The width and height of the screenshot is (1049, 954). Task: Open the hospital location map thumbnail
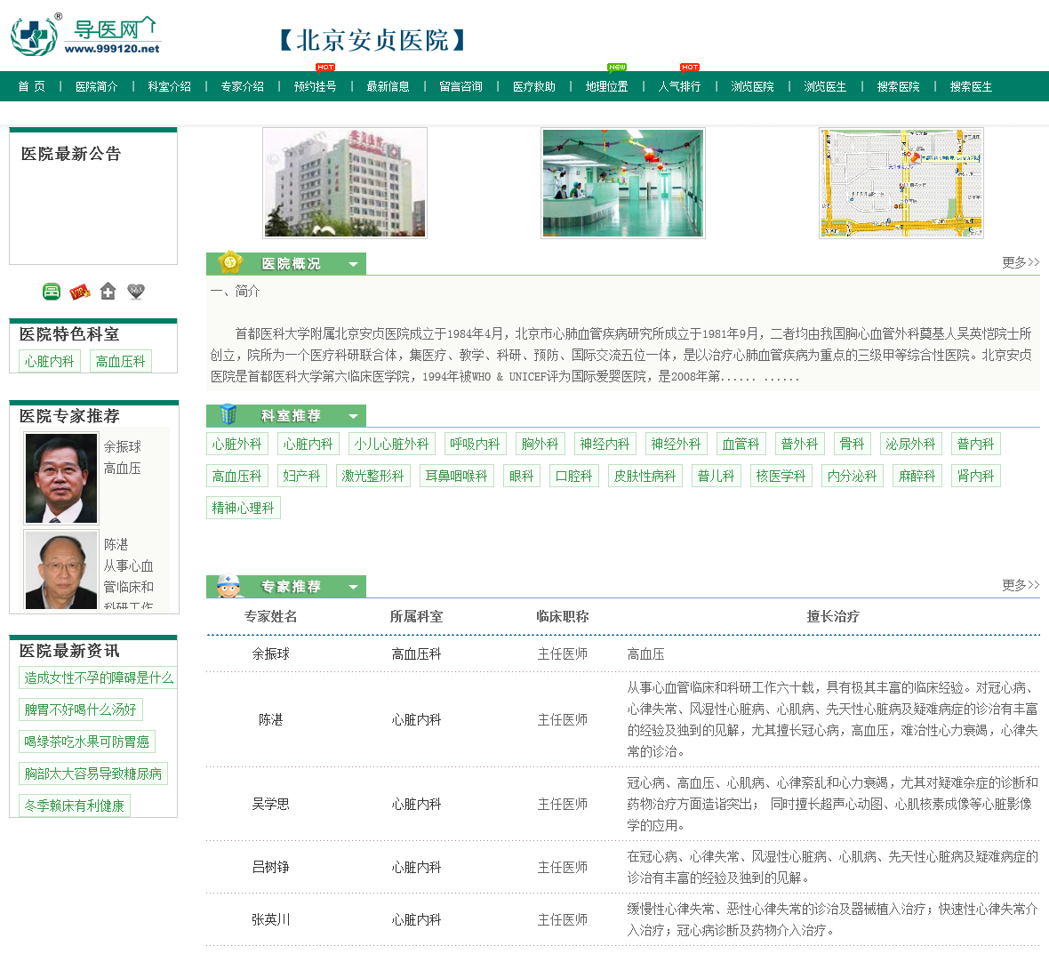click(x=901, y=182)
